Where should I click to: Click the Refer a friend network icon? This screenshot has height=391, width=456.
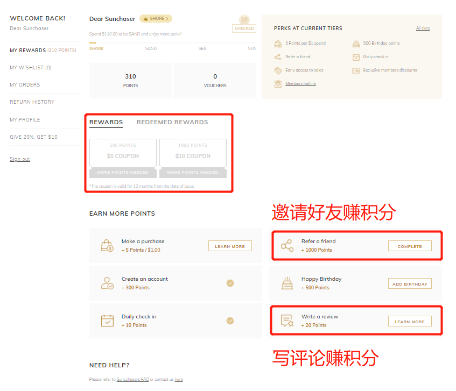pyautogui.click(x=287, y=245)
